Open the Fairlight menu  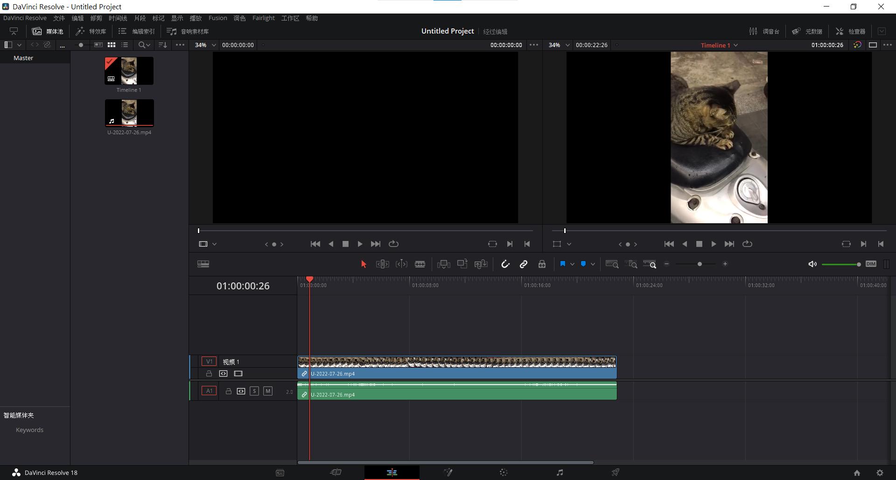pyautogui.click(x=263, y=18)
